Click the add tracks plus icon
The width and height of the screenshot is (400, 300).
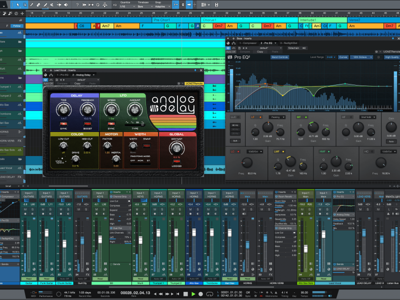(22, 13)
